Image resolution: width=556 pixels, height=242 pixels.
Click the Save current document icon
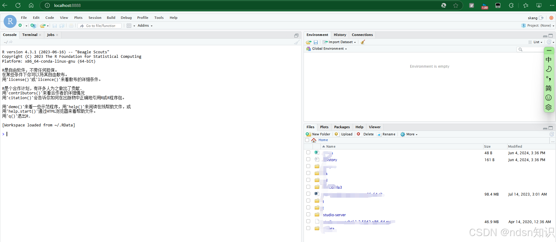[54, 26]
